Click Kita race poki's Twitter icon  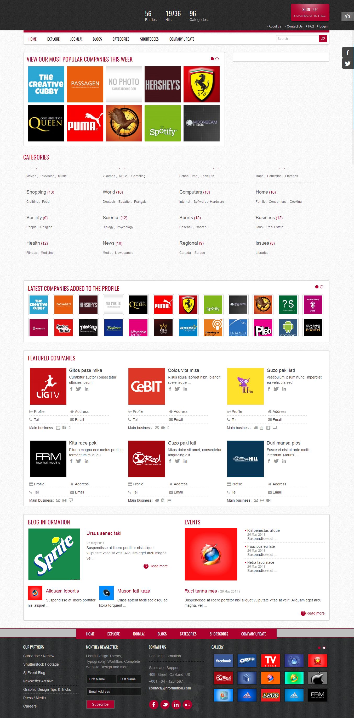pos(78,461)
